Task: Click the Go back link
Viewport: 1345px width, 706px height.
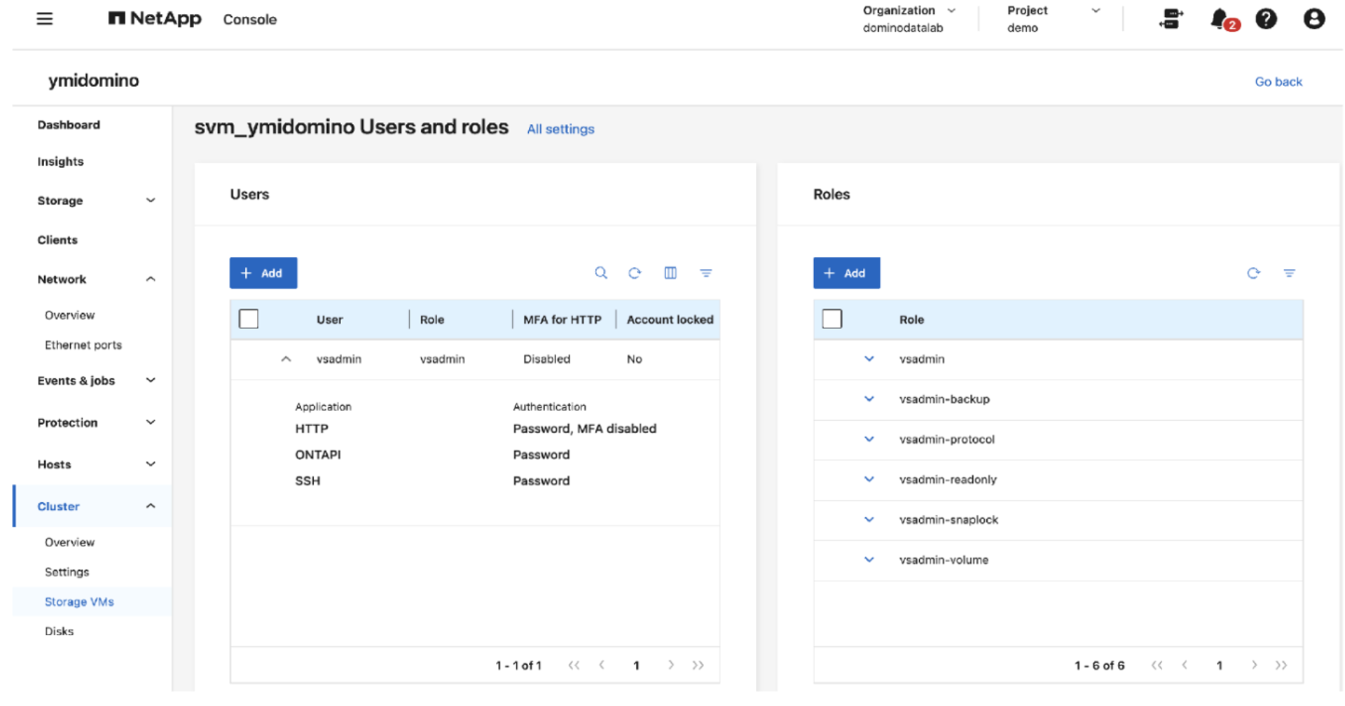Action: [1278, 82]
